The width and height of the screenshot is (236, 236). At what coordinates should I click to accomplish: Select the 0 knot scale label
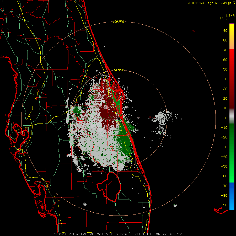pos(226,118)
